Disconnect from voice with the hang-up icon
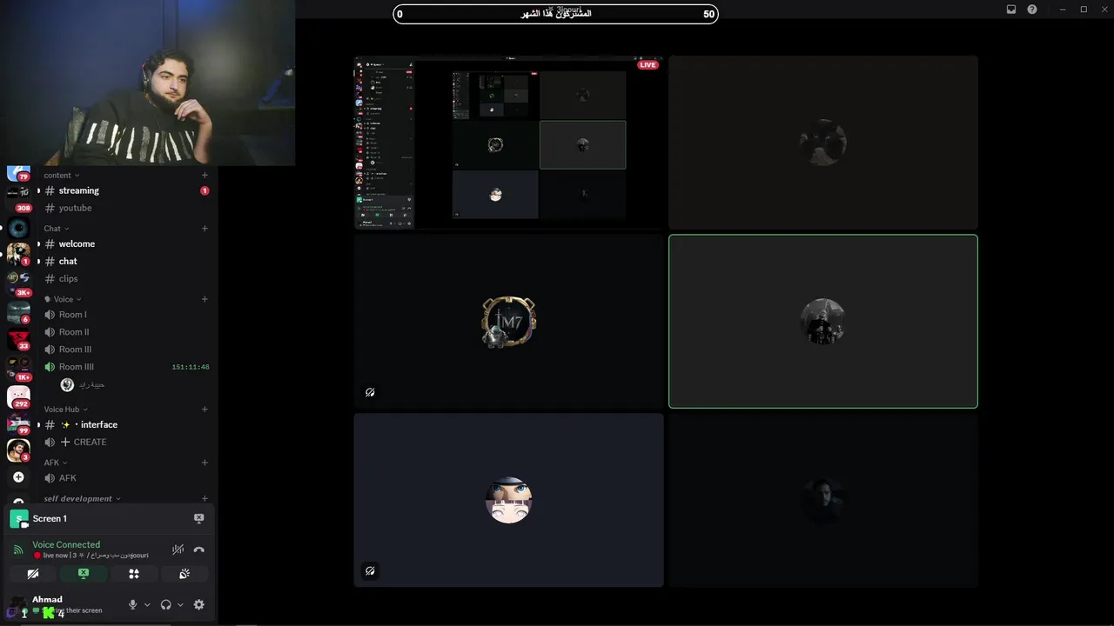The width and height of the screenshot is (1114, 626). point(198,549)
